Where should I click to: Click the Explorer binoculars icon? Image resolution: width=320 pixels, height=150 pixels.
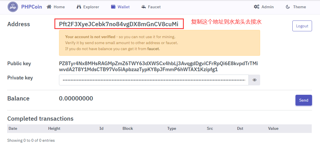(79, 7)
